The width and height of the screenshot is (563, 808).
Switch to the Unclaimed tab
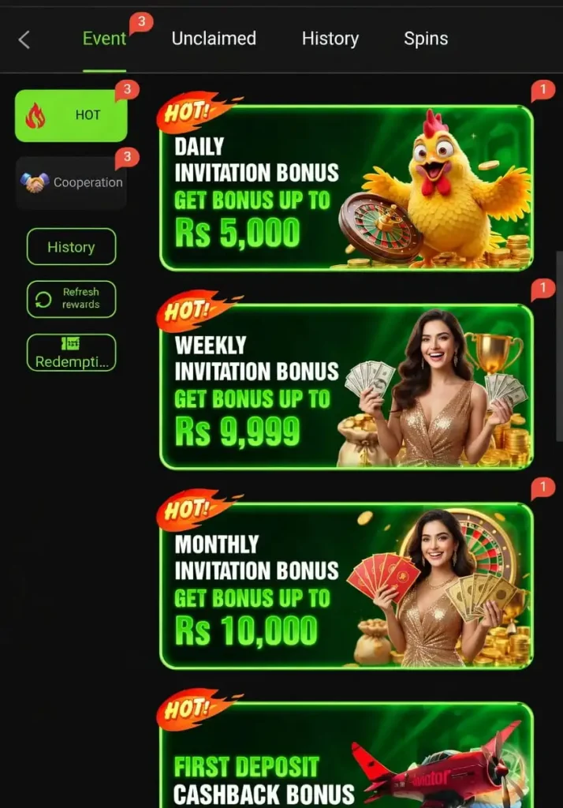[x=214, y=39]
